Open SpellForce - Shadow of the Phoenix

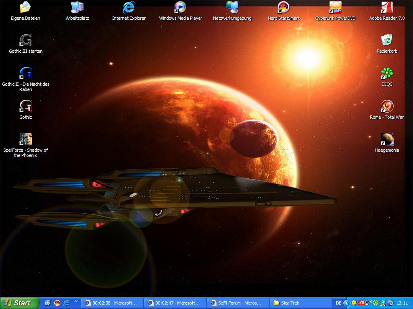25,140
